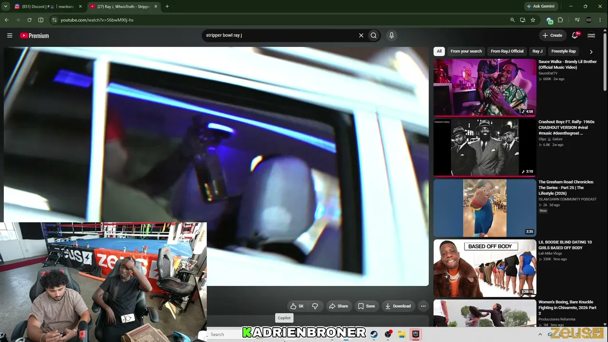Like the video with thumbs up

coord(297,306)
